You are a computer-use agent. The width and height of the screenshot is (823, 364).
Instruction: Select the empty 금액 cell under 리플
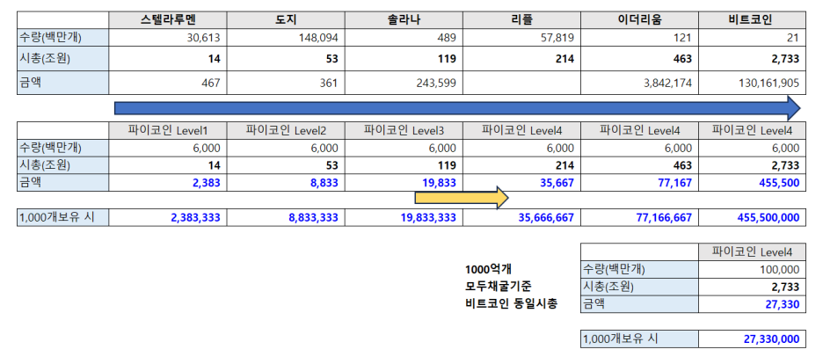coord(521,83)
